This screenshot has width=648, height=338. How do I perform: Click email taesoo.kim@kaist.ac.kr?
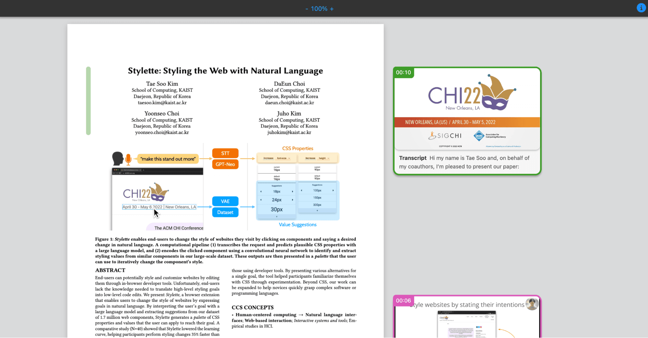(x=162, y=103)
